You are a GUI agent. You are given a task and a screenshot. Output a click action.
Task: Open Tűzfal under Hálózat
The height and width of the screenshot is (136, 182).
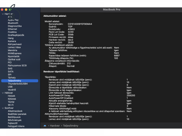tap(11, 102)
